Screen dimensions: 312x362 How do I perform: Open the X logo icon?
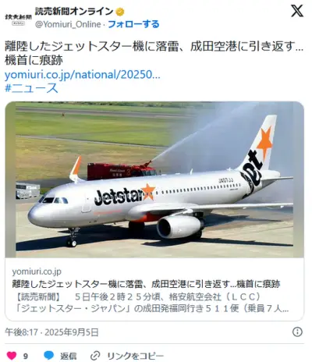(x=297, y=11)
